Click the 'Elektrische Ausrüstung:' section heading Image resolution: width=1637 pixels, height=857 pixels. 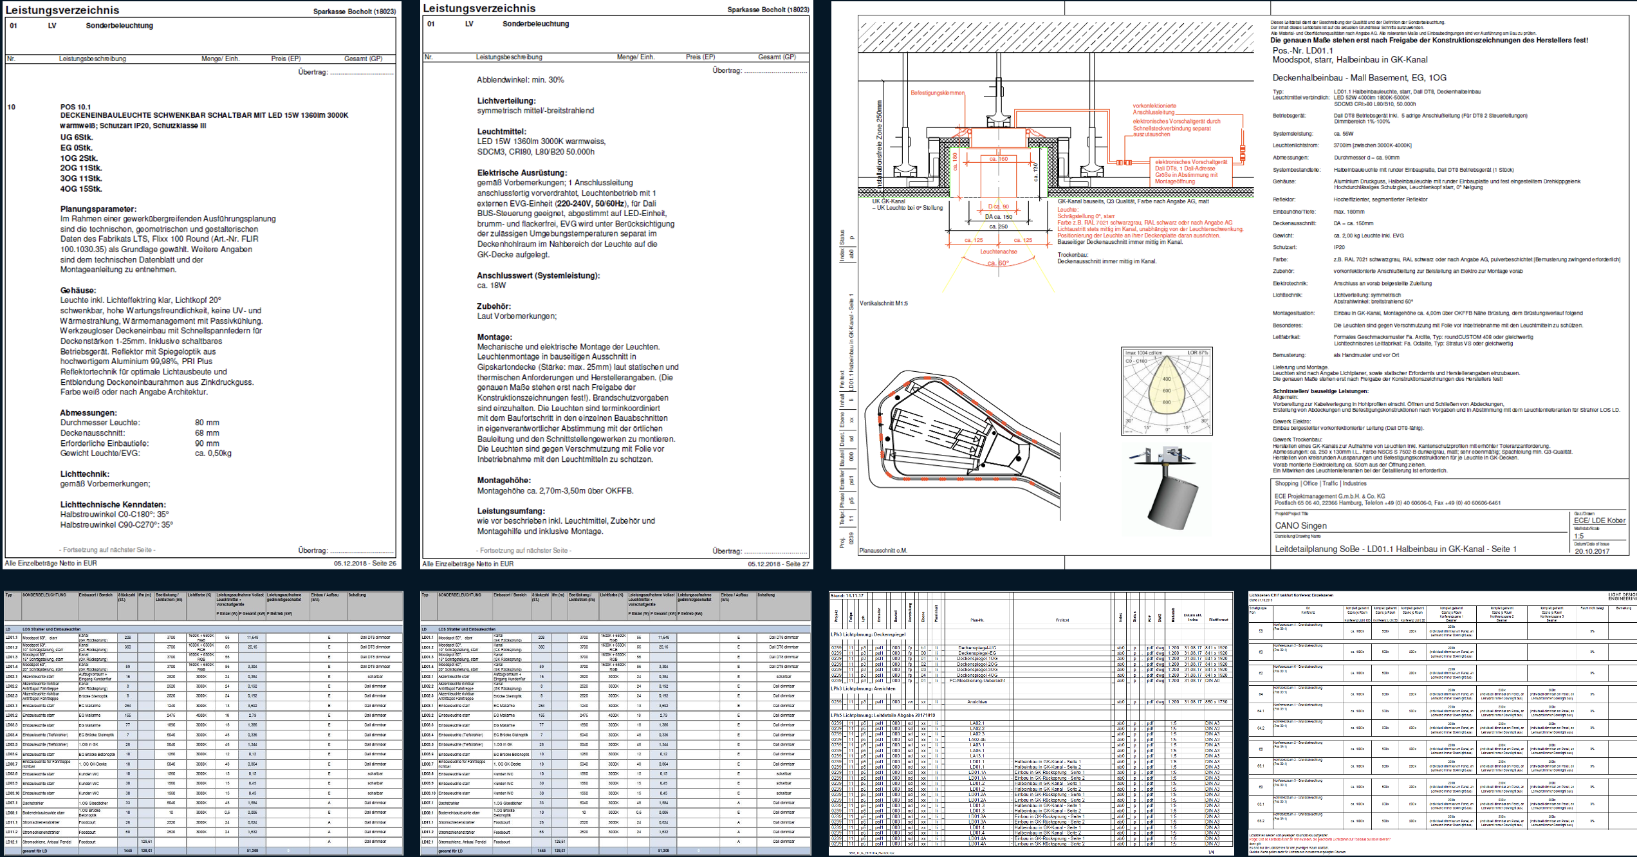523,173
